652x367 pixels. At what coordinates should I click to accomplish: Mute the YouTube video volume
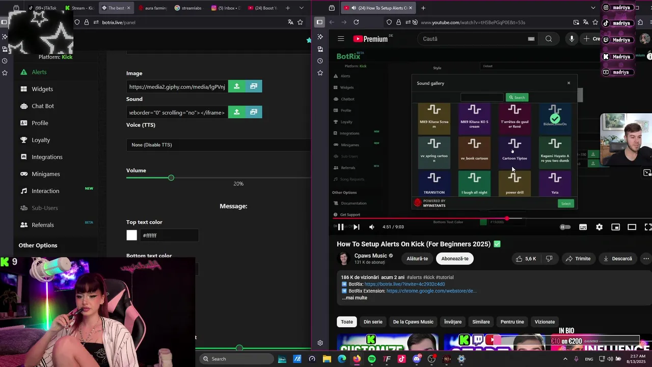coord(372,227)
